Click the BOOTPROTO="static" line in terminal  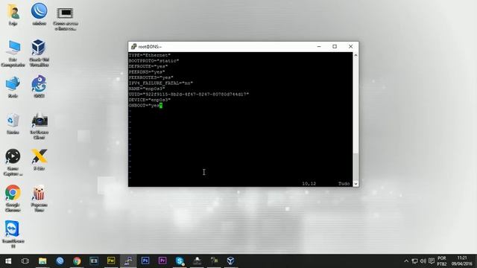[x=154, y=61]
